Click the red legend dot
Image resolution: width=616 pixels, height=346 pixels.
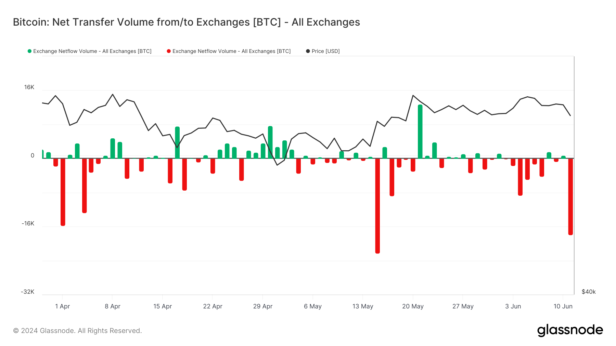[169, 51]
